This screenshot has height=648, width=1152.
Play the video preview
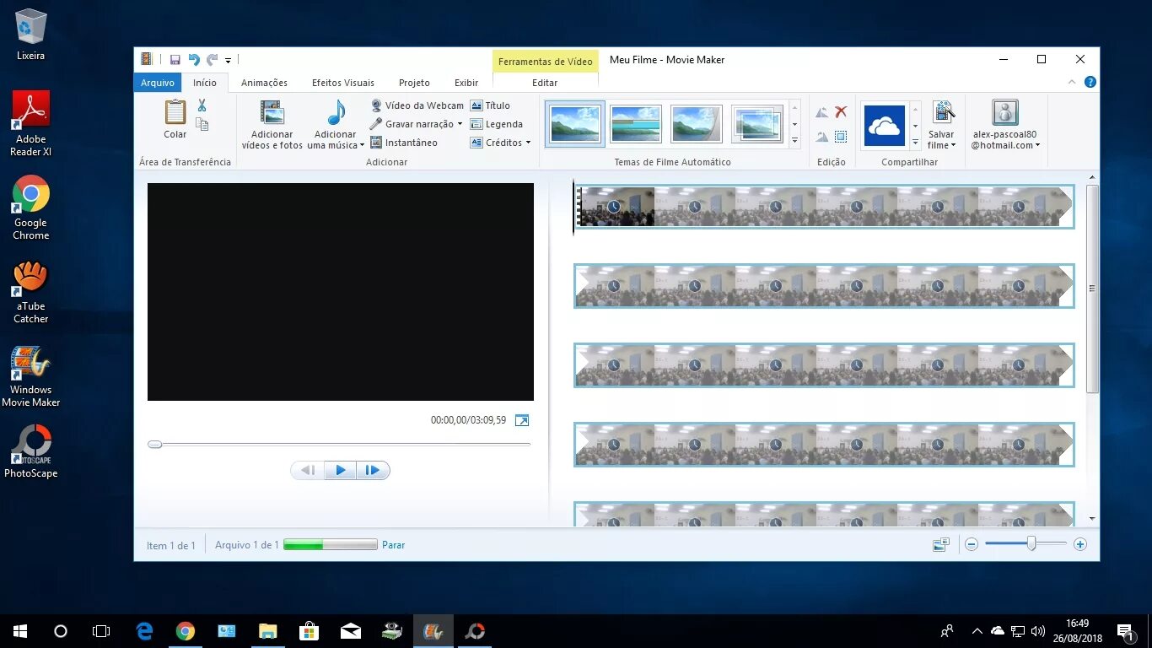coord(341,471)
